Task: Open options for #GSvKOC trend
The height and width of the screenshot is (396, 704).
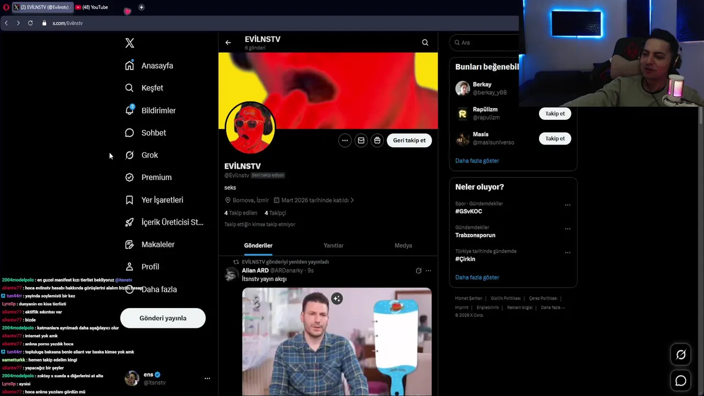Action: tap(568, 205)
